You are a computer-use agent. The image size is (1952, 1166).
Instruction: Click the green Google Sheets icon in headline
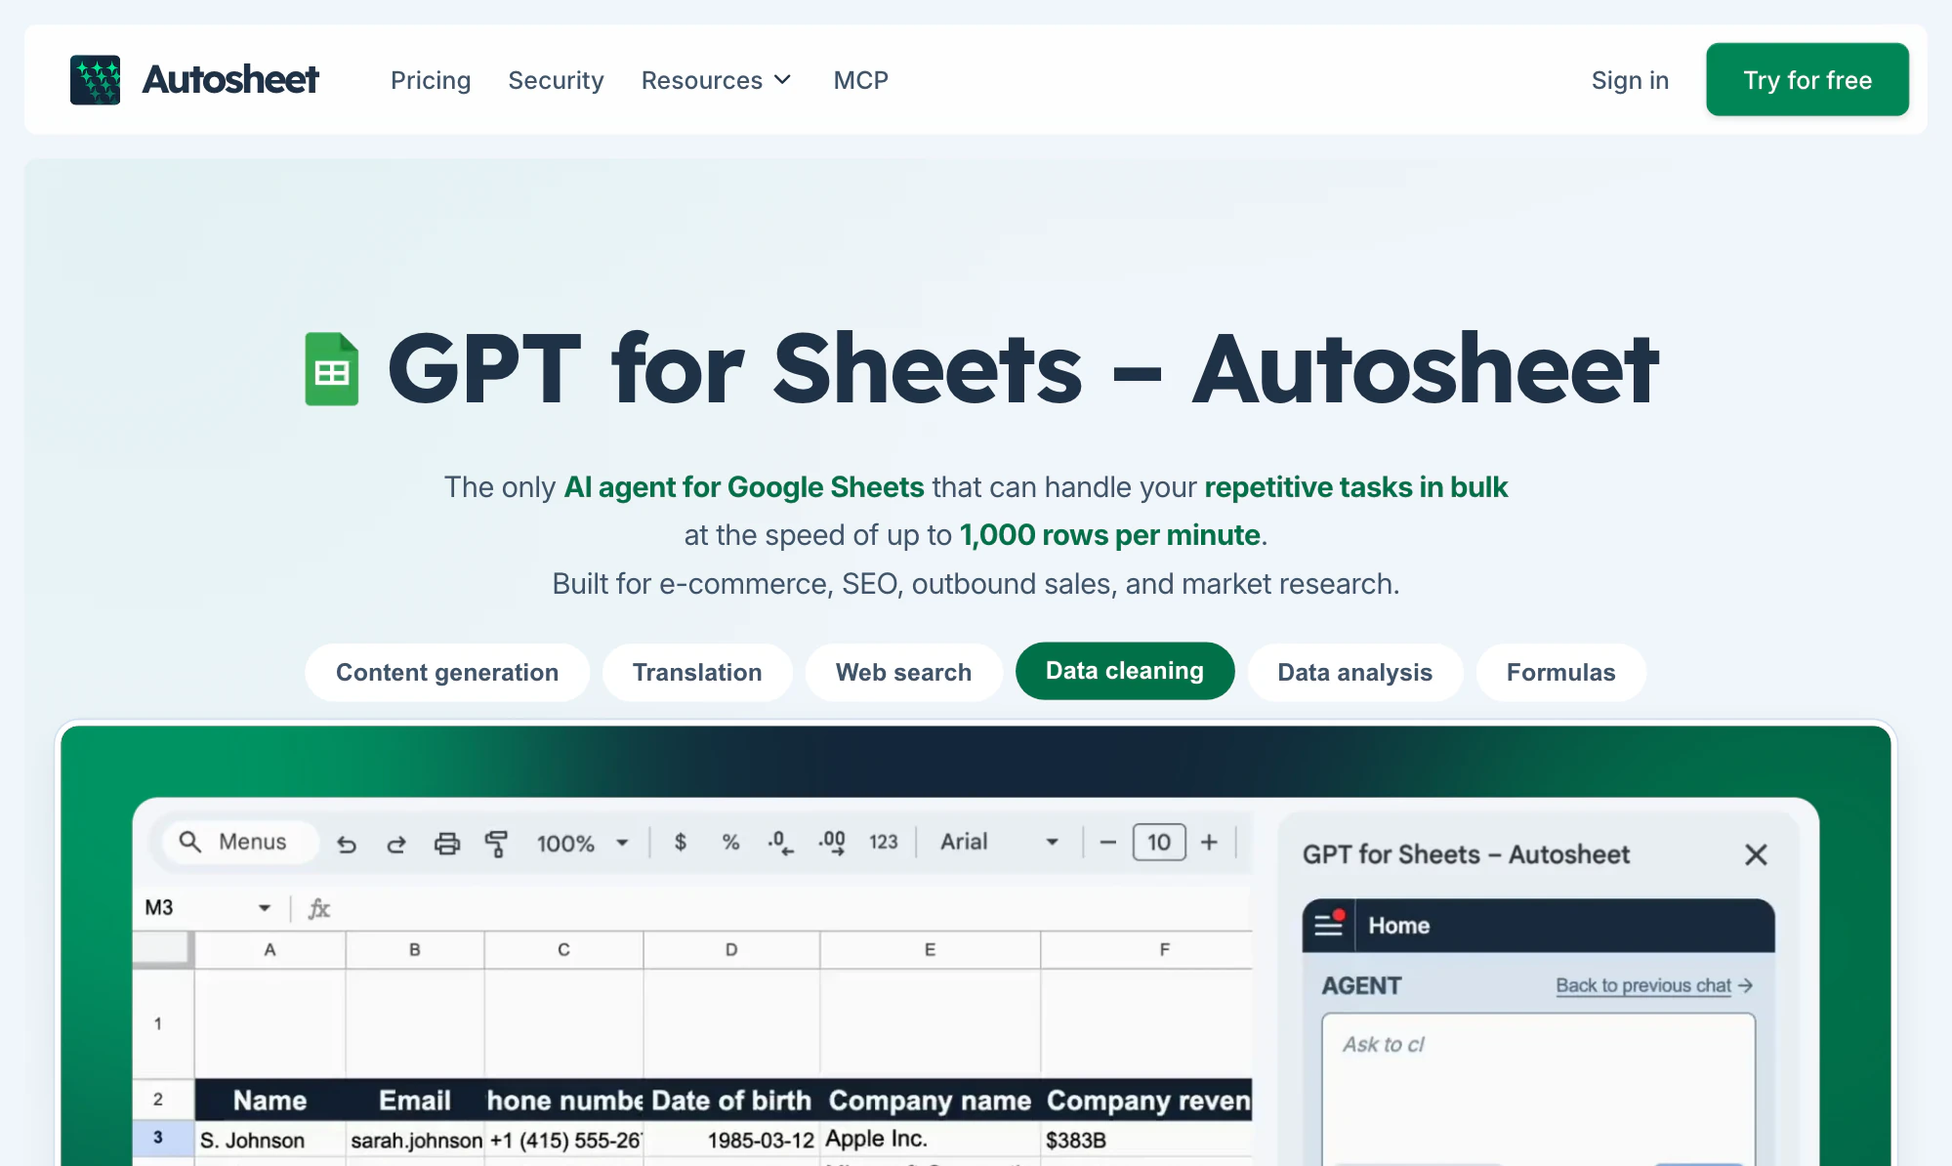pyautogui.click(x=332, y=369)
